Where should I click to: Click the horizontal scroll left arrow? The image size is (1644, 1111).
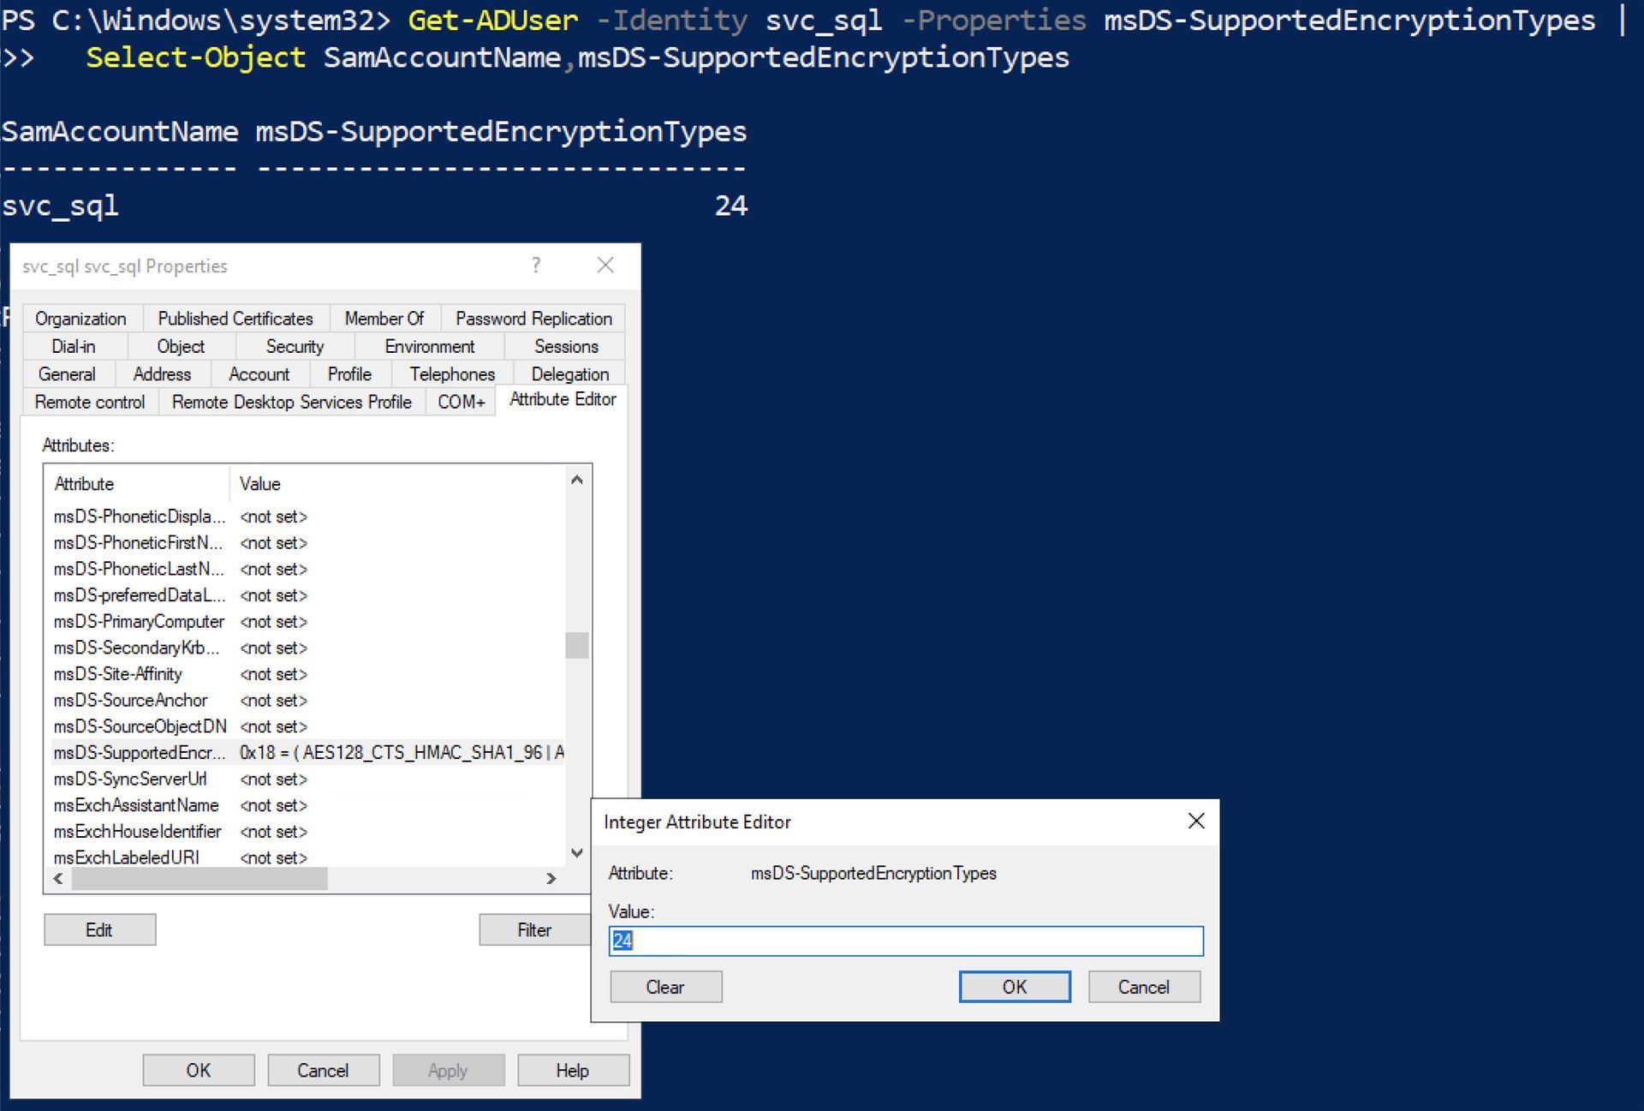tap(58, 878)
